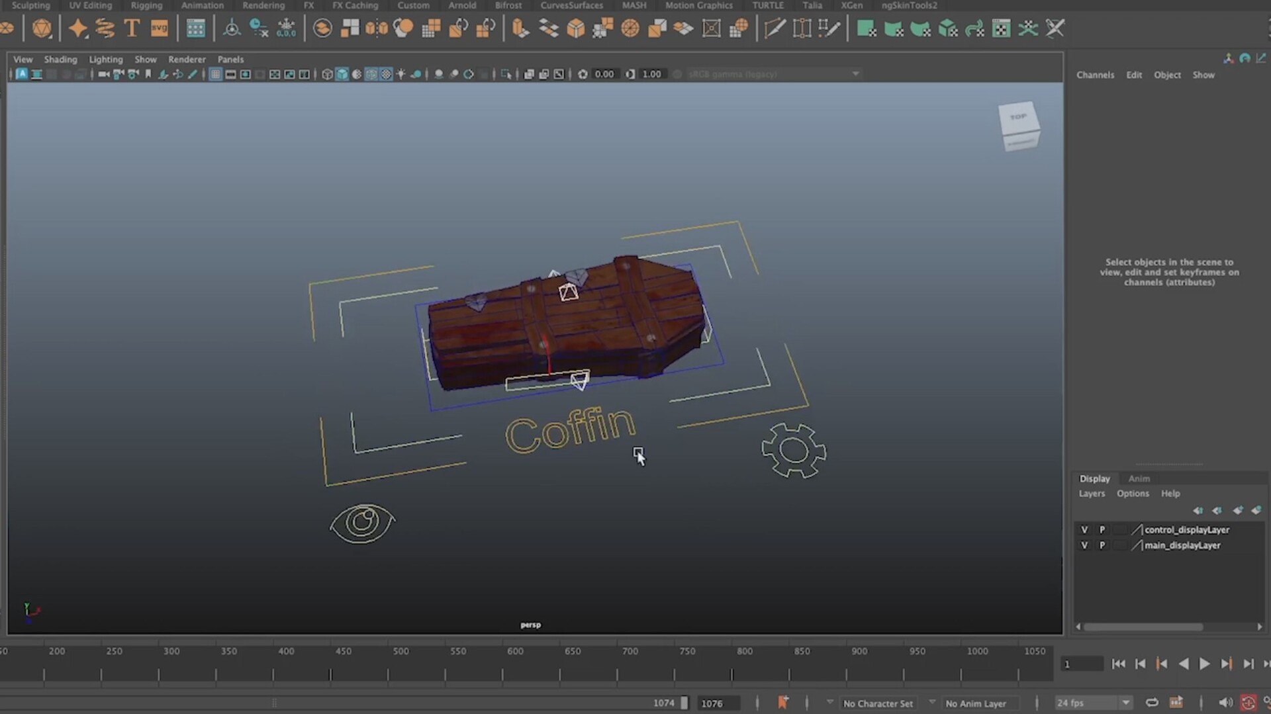Select the SVG tool on the shelf
This screenshot has width=1271, height=714.
158,27
